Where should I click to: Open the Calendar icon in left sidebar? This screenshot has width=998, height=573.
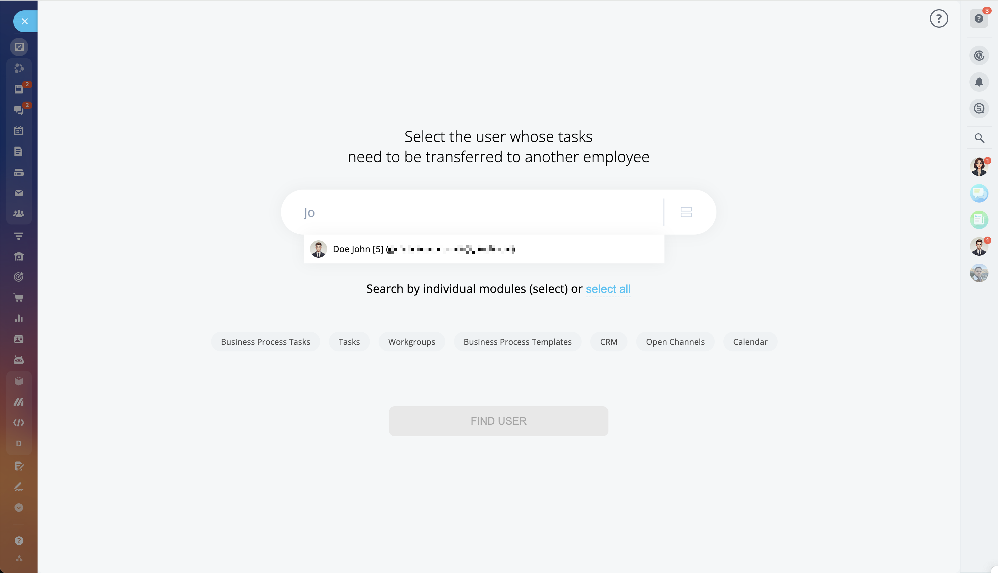18,131
